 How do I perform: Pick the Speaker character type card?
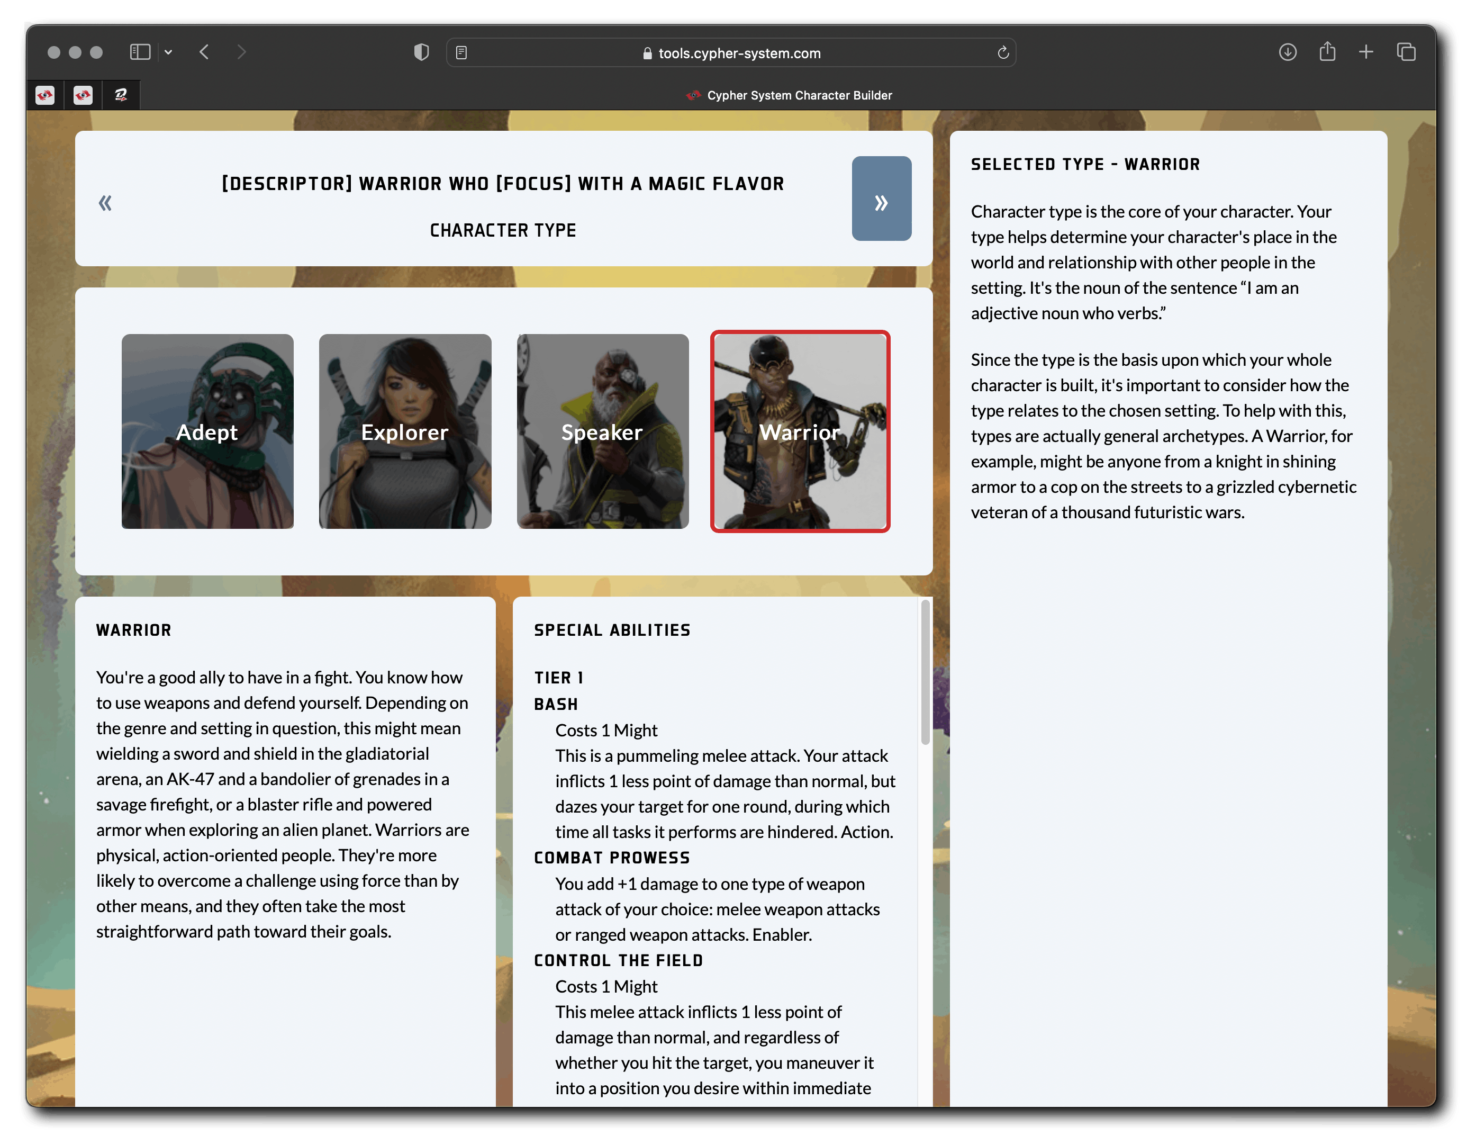pyautogui.click(x=602, y=431)
